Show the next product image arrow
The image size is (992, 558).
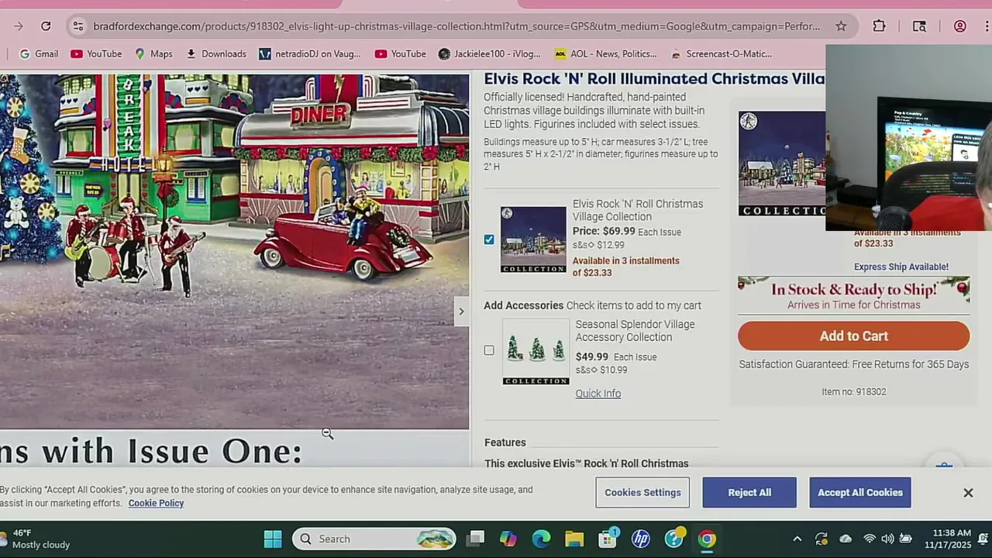(461, 312)
